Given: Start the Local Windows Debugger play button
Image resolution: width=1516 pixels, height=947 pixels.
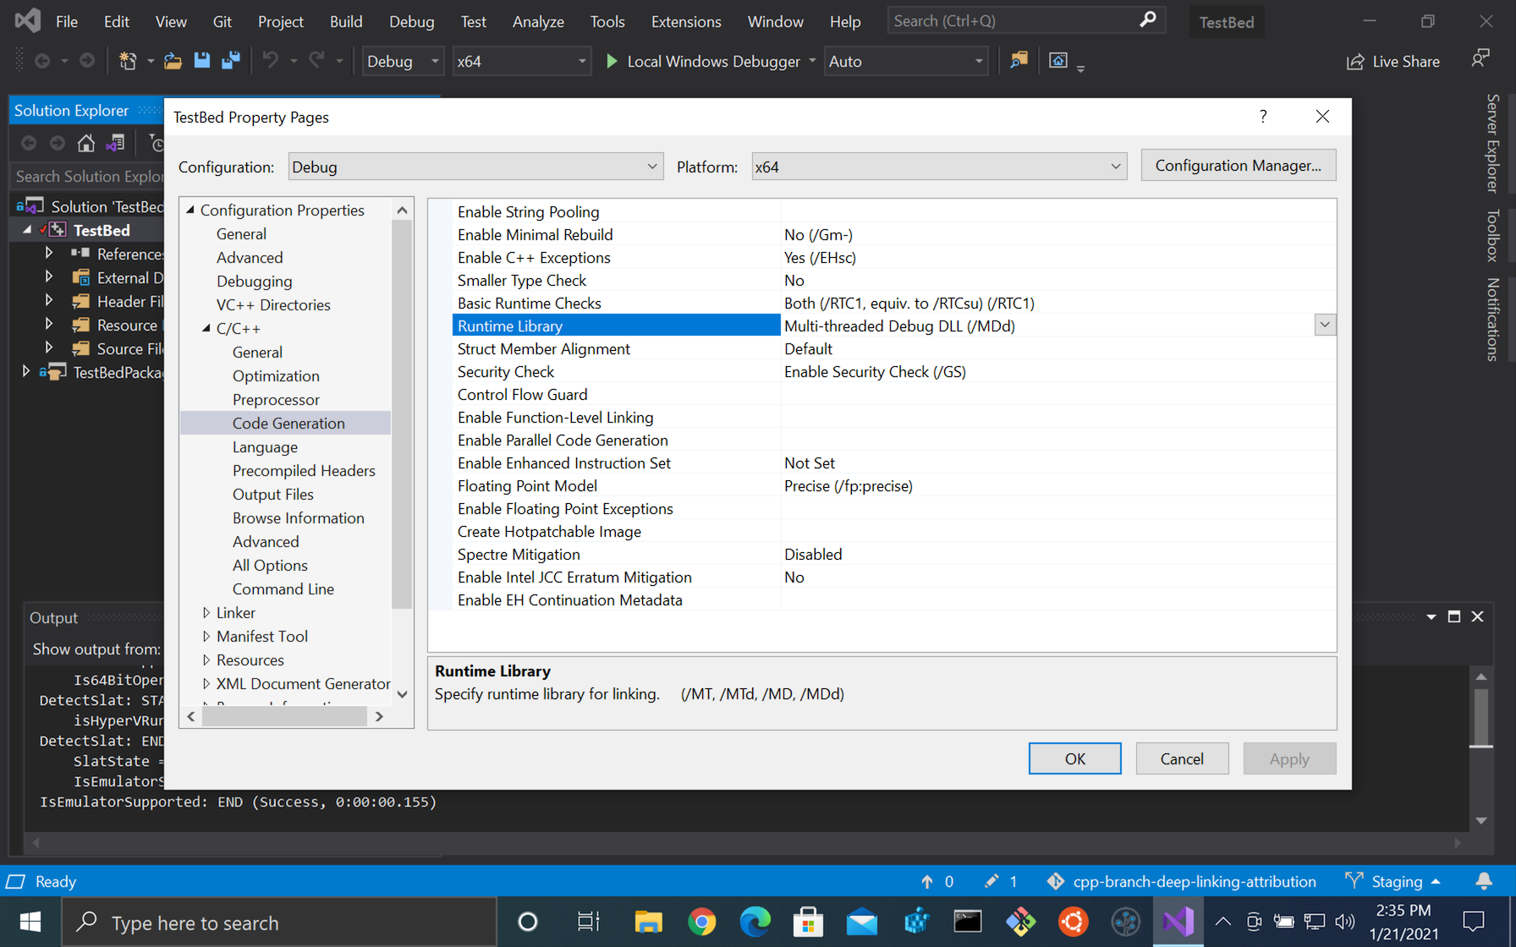Looking at the screenshot, I should point(612,61).
